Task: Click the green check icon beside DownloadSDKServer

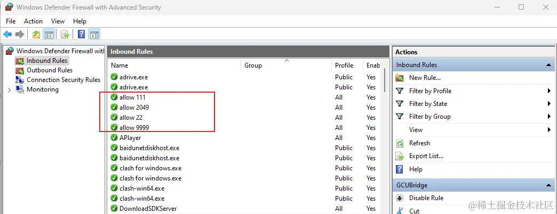Action: point(114,208)
